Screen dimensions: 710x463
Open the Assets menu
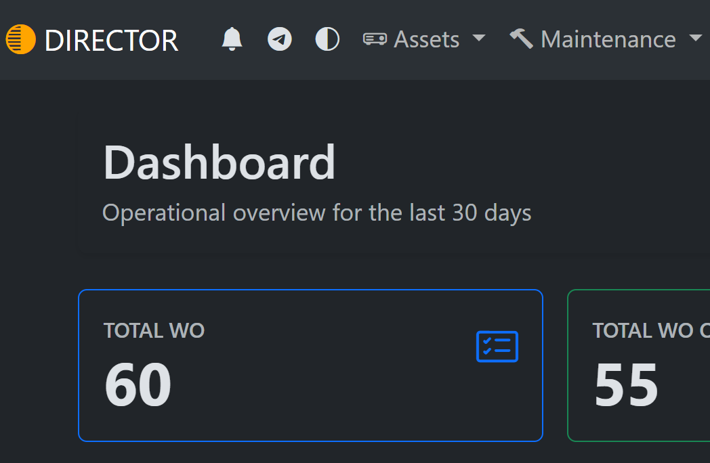click(x=424, y=39)
